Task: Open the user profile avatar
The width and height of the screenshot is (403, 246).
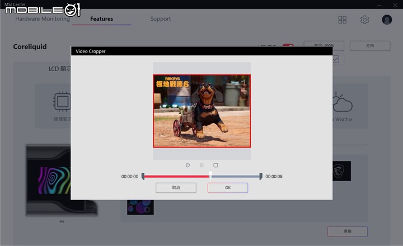Action: [387, 20]
